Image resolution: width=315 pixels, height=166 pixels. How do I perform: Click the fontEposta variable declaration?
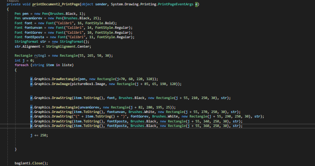(x=34, y=37)
